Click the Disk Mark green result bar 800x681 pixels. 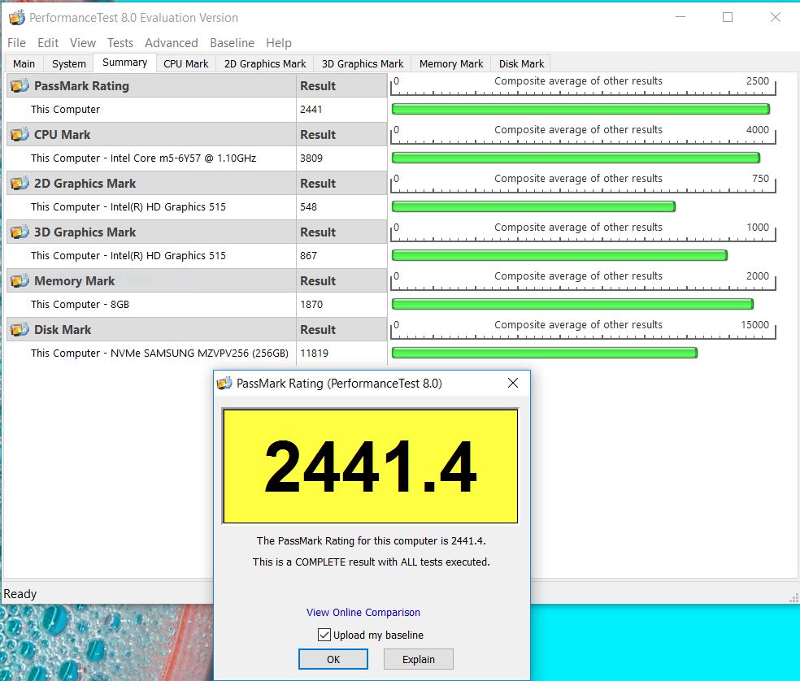pyautogui.click(x=544, y=353)
